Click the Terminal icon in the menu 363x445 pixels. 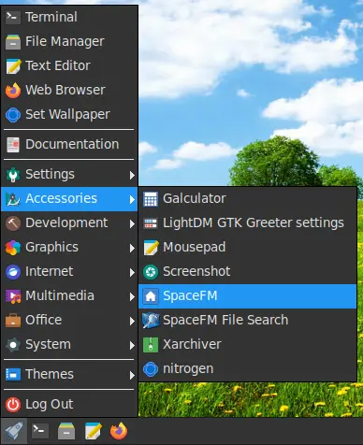click(13, 17)
